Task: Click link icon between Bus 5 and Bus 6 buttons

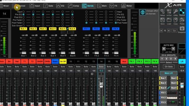Action: pyautogui.click(x=169, y=88)
